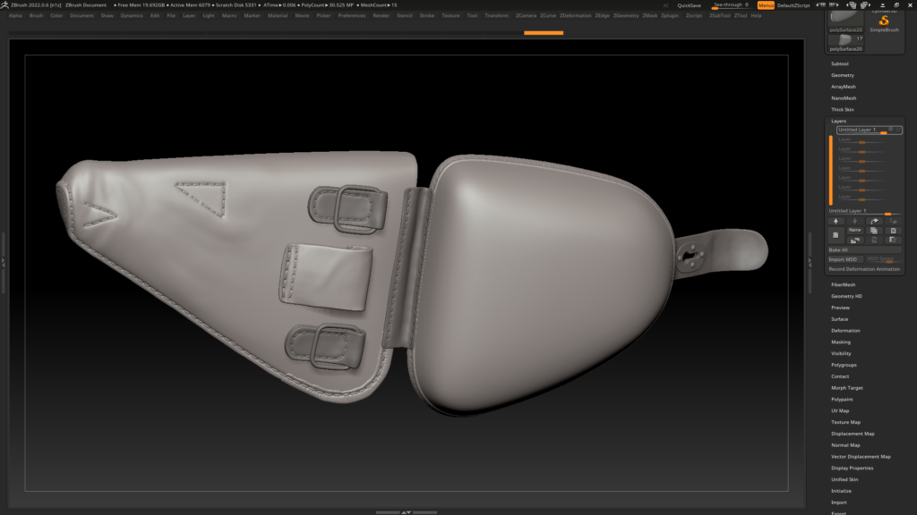Viewport: 917px width, 515px height.
Task: Click Record Deformation Animation
Action: (864, 269)
